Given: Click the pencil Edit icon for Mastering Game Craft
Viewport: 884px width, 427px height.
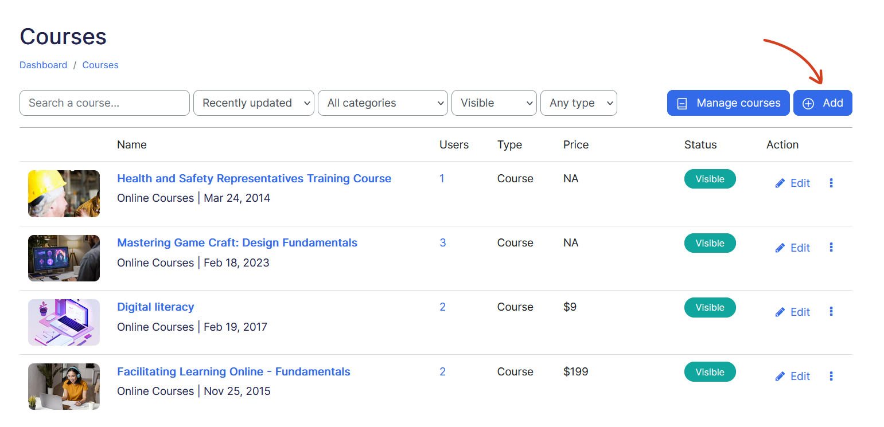Looking at the screenshot, I should [780, 247].
